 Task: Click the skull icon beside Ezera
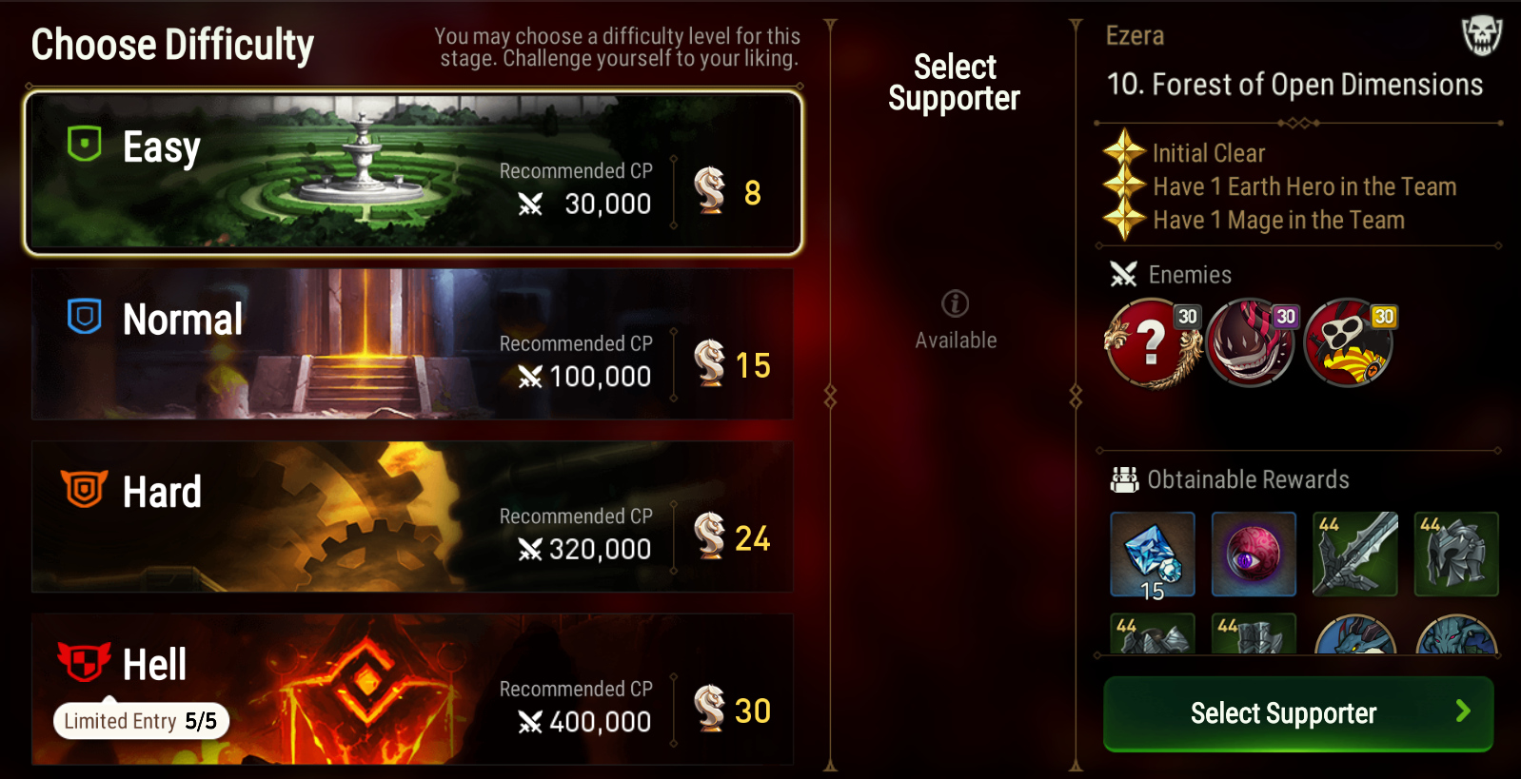point(1481,36)
